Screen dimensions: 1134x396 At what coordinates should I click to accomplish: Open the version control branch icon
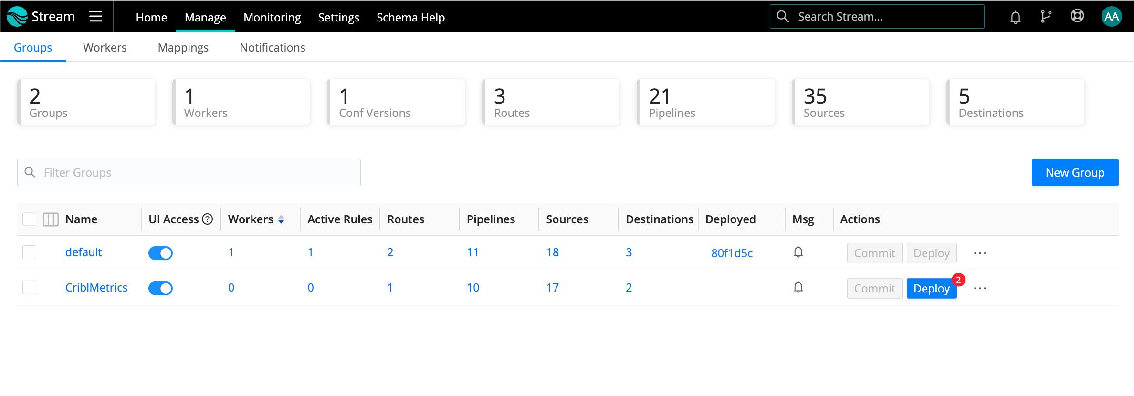(1046, 17)
